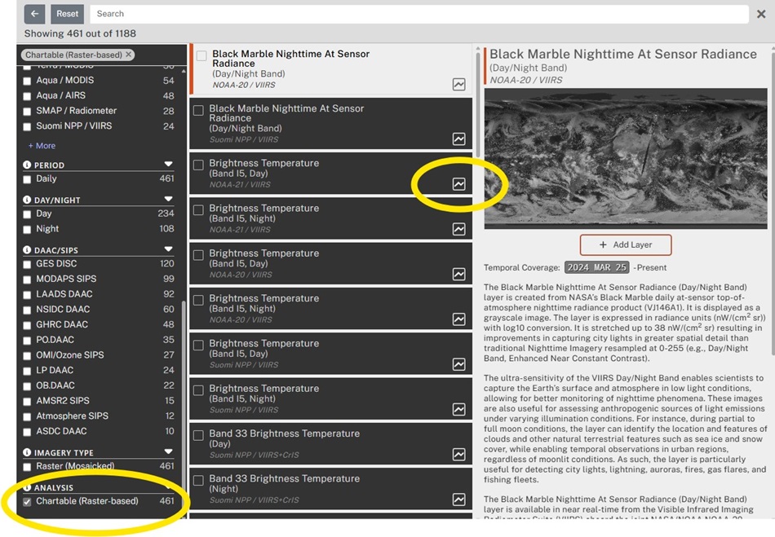Collapse the Period filter section
The width and height of the screenshot is (775, 537).
[169, 164]
